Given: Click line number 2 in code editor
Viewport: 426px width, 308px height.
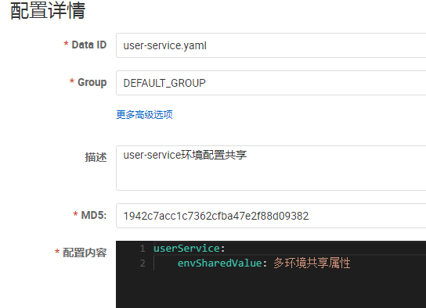Looking at the screenshot, I should pos(143,263).
